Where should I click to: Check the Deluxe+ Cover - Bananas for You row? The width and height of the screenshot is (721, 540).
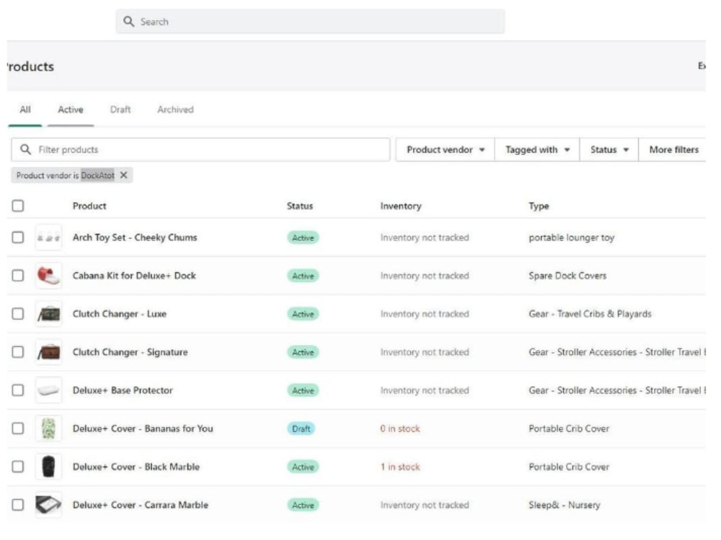pyautogui.click(x=18, y=428)
